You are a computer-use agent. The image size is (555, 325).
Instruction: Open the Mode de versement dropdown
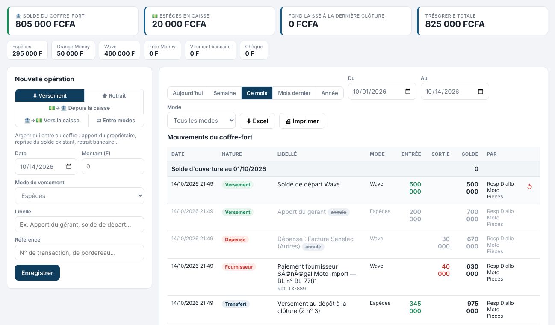point(80,196)
